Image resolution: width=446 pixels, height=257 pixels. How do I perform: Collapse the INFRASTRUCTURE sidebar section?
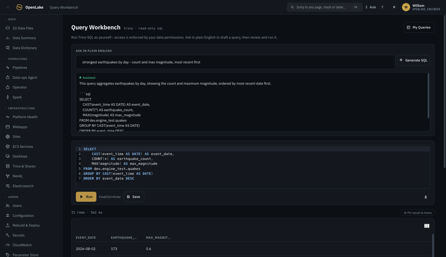click(20, 108)
